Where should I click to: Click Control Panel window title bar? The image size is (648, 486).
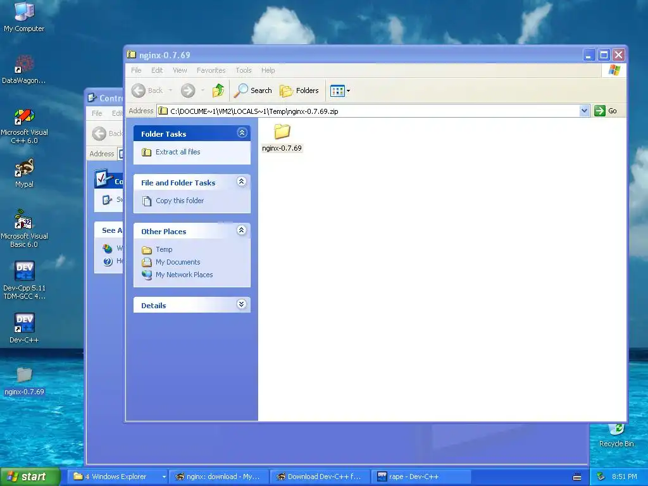(x=105, y=98)
